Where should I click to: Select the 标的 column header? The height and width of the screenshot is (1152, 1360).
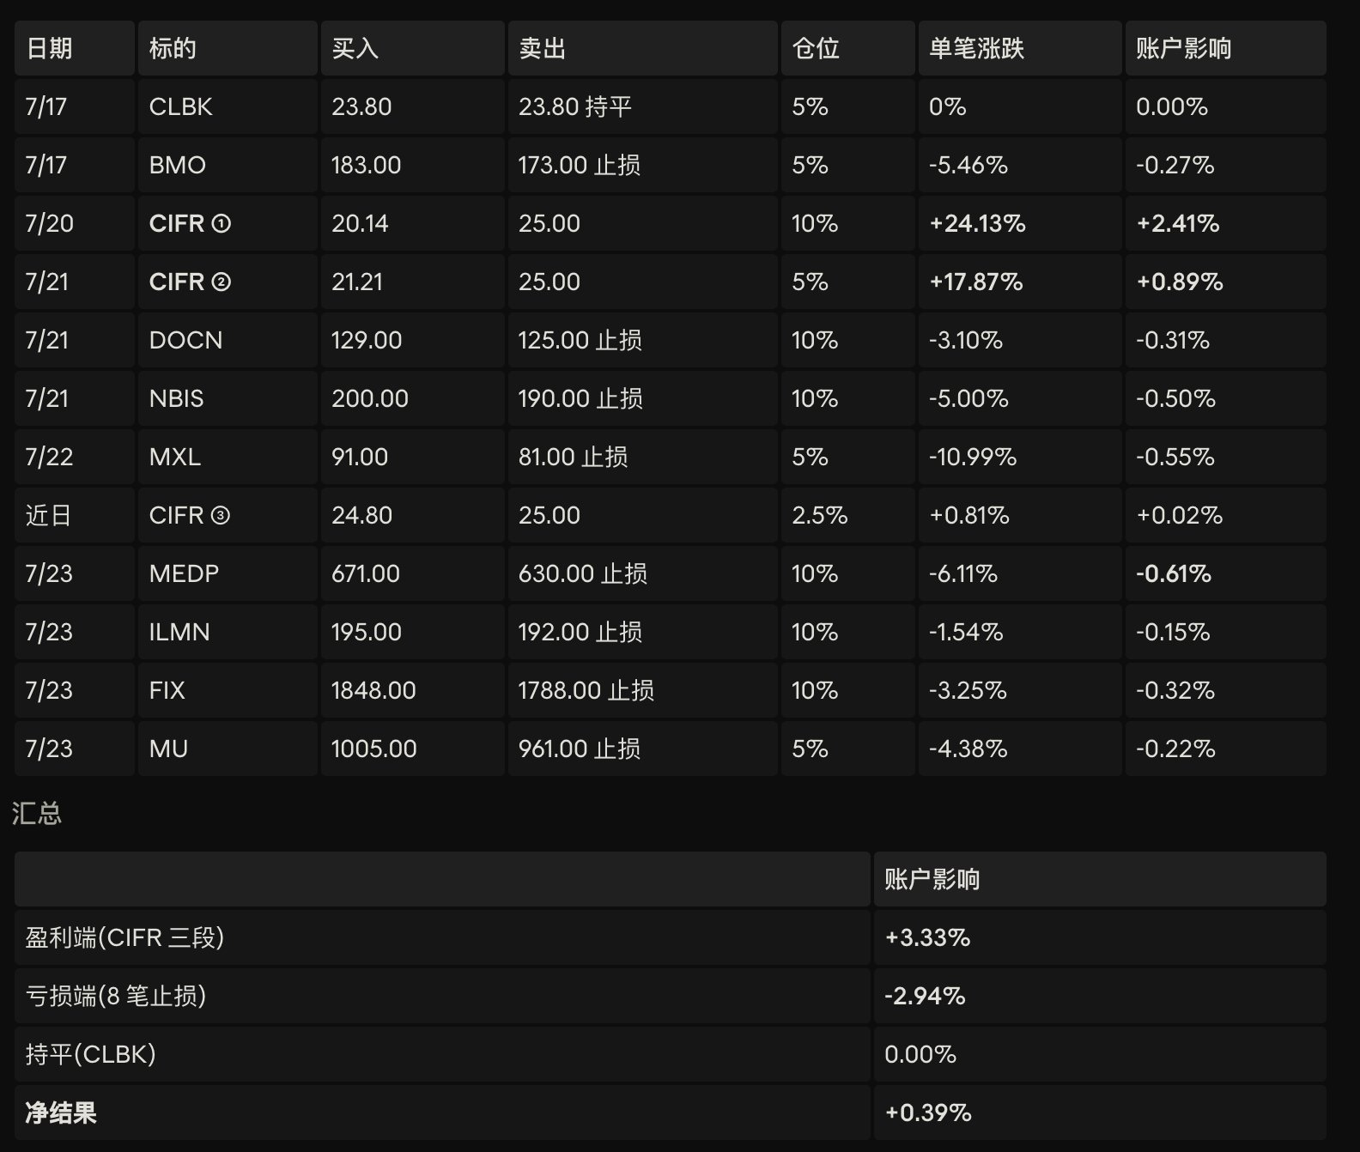click(x=228, y=48)
